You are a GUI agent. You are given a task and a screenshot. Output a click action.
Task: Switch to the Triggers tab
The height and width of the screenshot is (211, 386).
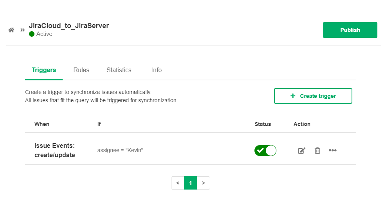point(44,70)
